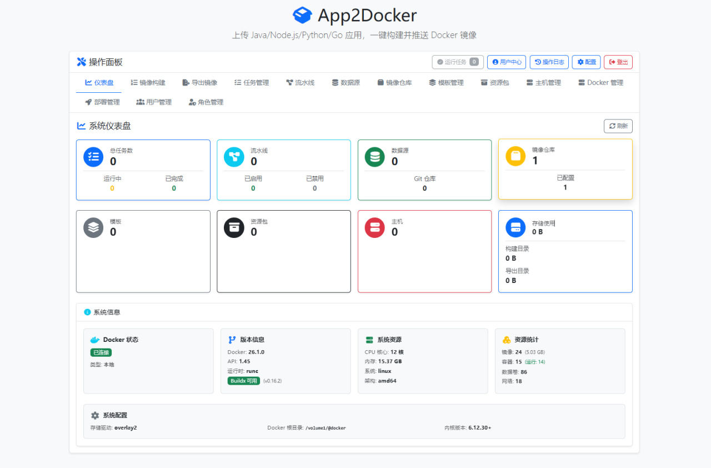Open the 模板管理 tab

click(446, 83)
